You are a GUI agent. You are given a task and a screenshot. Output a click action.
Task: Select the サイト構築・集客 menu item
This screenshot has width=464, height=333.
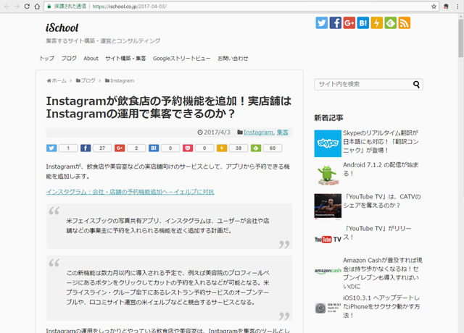coord(125,58)
